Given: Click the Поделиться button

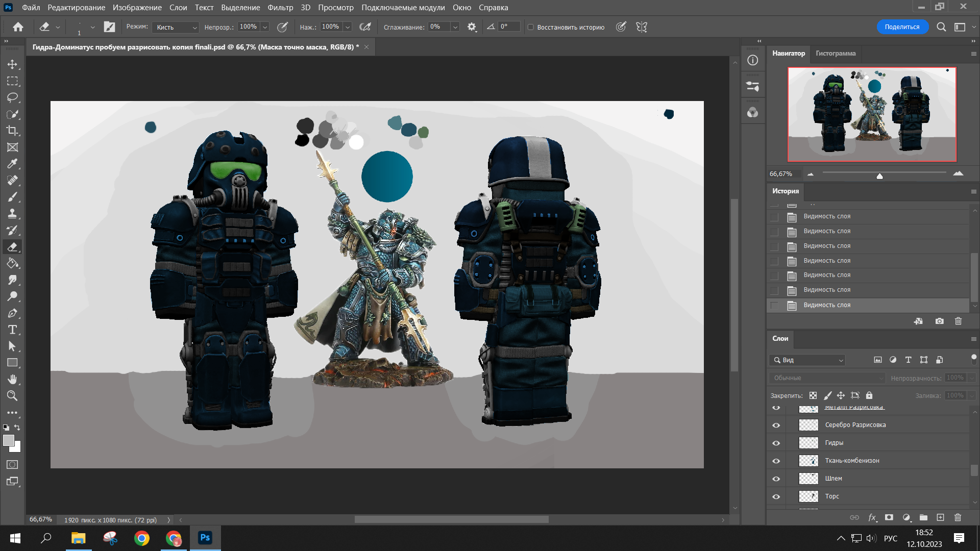Looking at the screenshot, I should [902, 27].
